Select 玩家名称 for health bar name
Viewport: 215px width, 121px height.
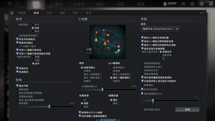(x=161, y=55)
